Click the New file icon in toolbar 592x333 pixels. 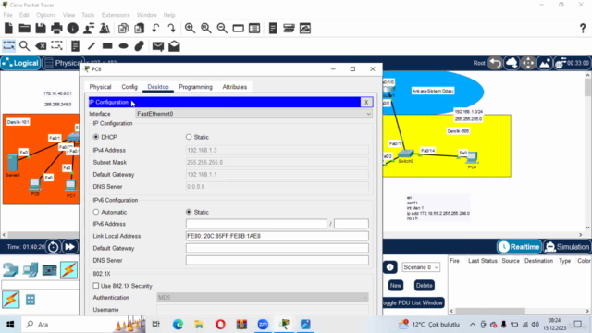point(8,29)
